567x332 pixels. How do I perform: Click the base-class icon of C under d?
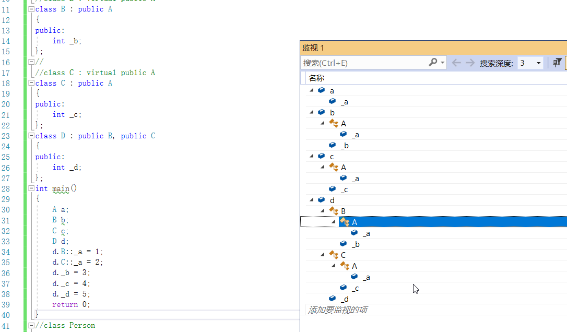pos(334,255)
